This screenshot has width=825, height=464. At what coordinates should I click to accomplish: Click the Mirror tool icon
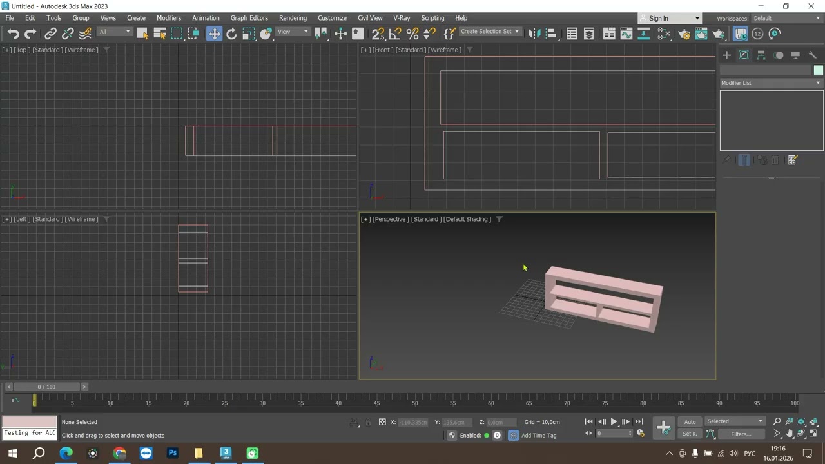pos(534,34)
